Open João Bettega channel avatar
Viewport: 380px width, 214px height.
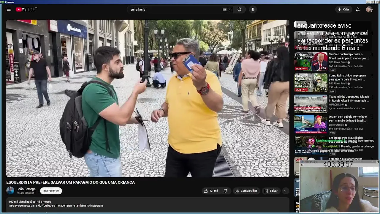tap(10, 191)
